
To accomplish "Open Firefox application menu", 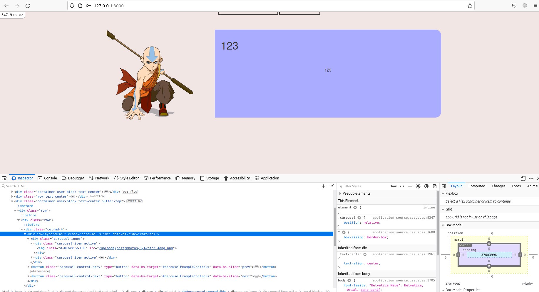I will pos(535,6).
